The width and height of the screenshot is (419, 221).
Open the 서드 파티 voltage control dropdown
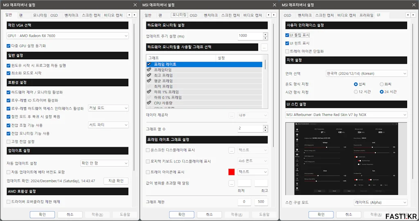pyautogui.click(x=108, y=125)
